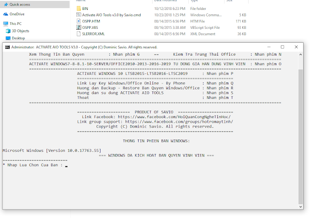Click the TU DONG GIA HAN DUNG VINH VIEN line
The image size is (317, 218).
point(155,64)
